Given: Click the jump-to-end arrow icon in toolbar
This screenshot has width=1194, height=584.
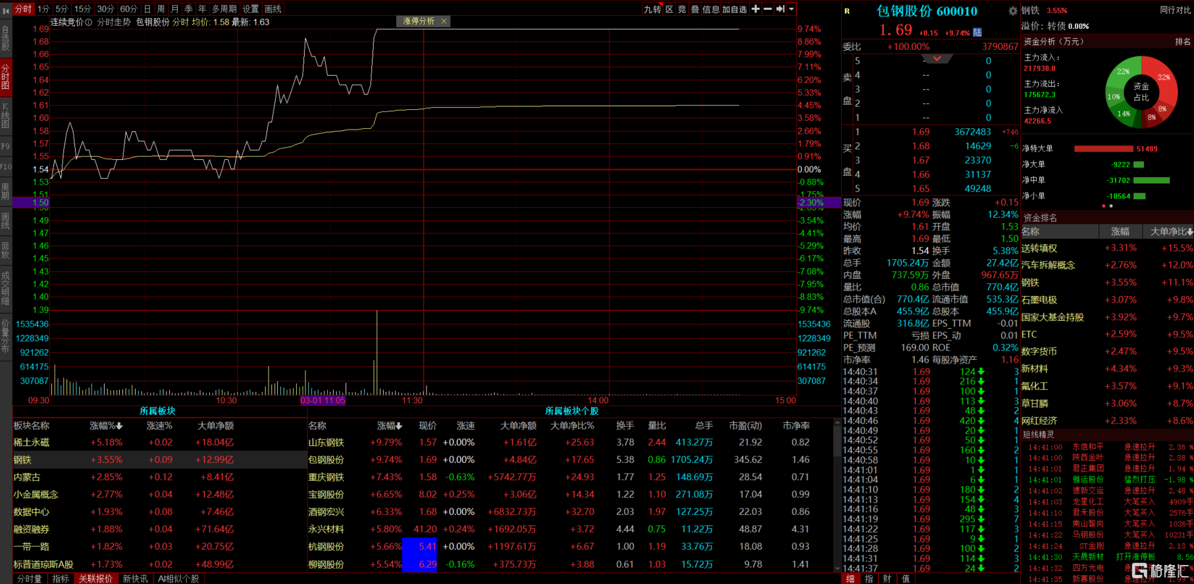Looking at the screenshot, I should click(x=780, y=9).
